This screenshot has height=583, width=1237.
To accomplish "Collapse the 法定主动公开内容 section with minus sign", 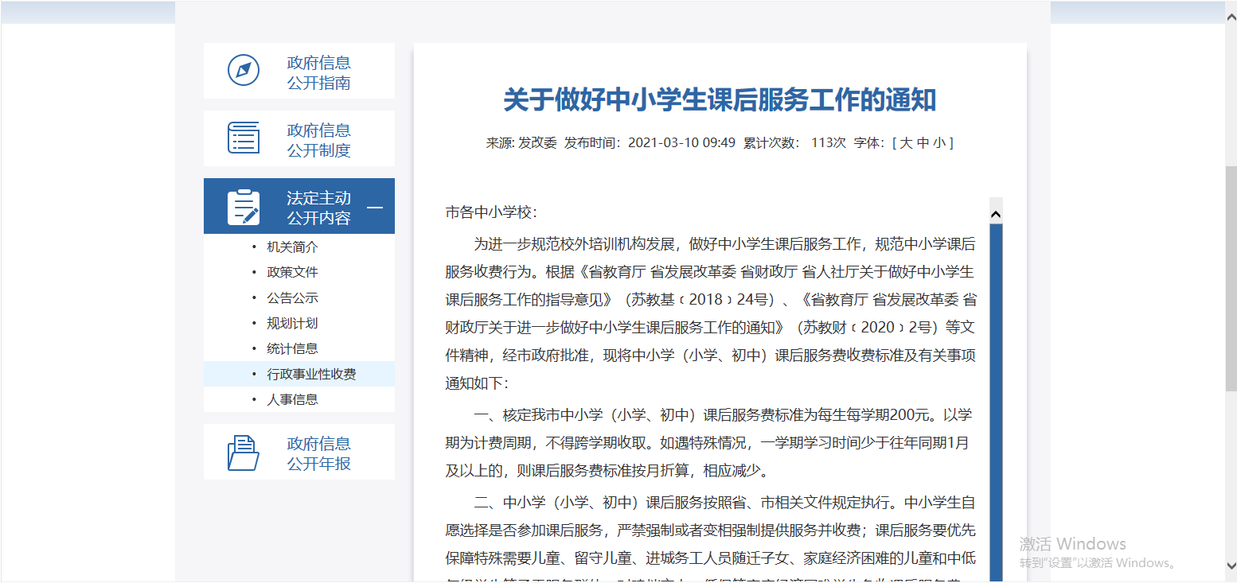I will point(374,208).
